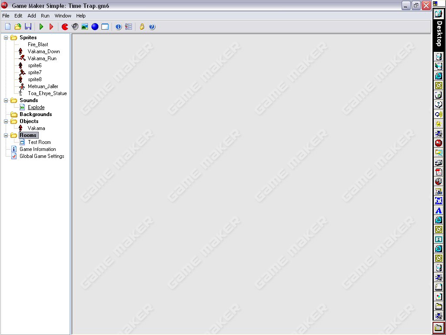Screen dimensions: 446x335
Task: Click the Test Room icon
Action: click(22, 142)
